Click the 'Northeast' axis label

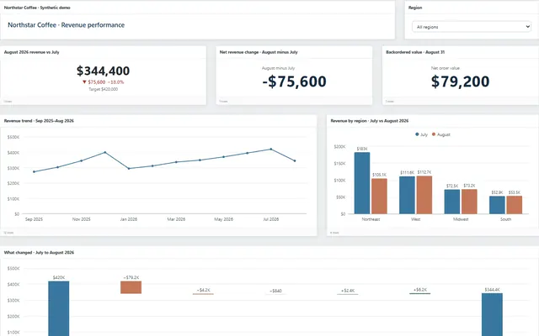371,219
